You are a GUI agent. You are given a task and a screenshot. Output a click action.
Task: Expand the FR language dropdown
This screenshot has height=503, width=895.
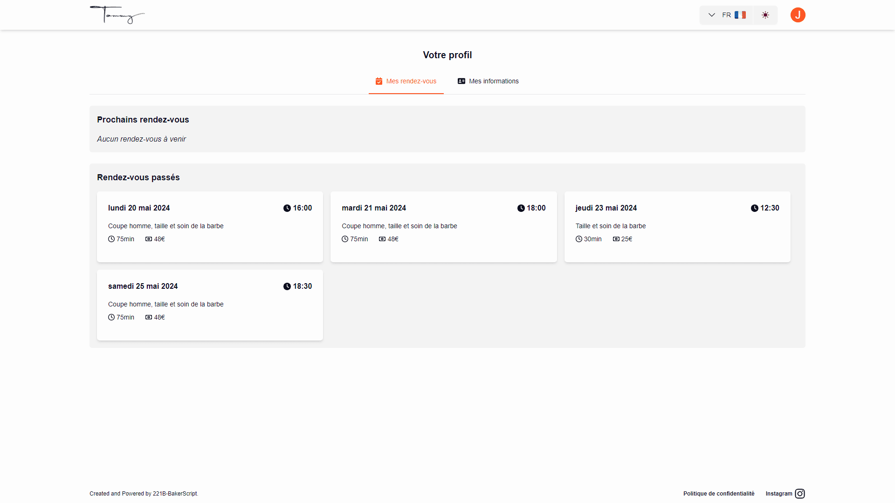point(726,15)
